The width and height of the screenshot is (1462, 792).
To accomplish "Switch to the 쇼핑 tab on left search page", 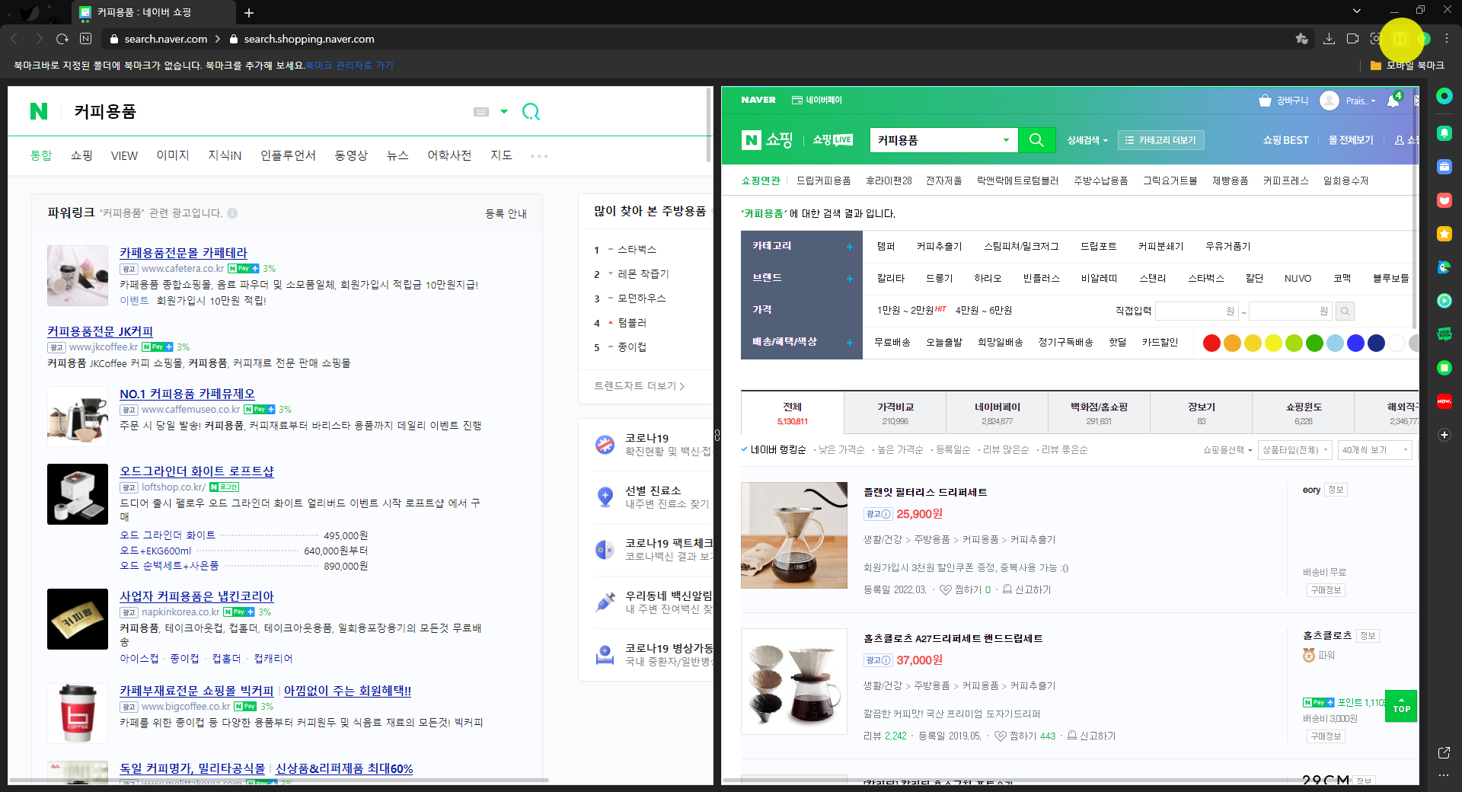I will point(81,155).
